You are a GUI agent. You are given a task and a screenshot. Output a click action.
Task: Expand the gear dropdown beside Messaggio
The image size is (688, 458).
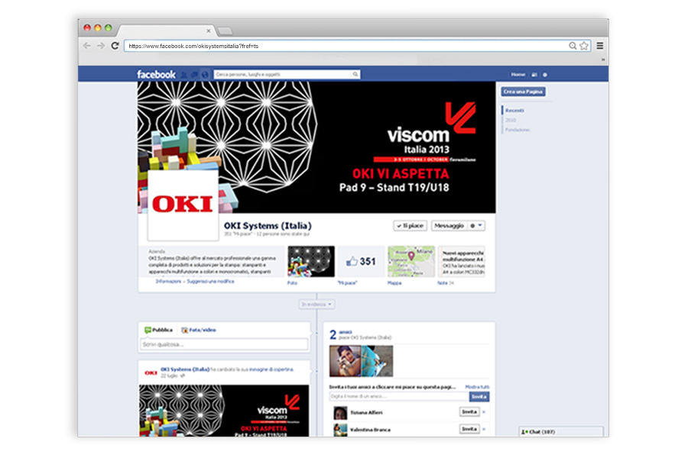coord(477,226)
